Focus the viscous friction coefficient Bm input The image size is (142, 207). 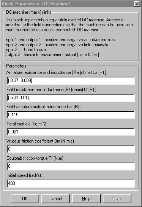(71, 149)
